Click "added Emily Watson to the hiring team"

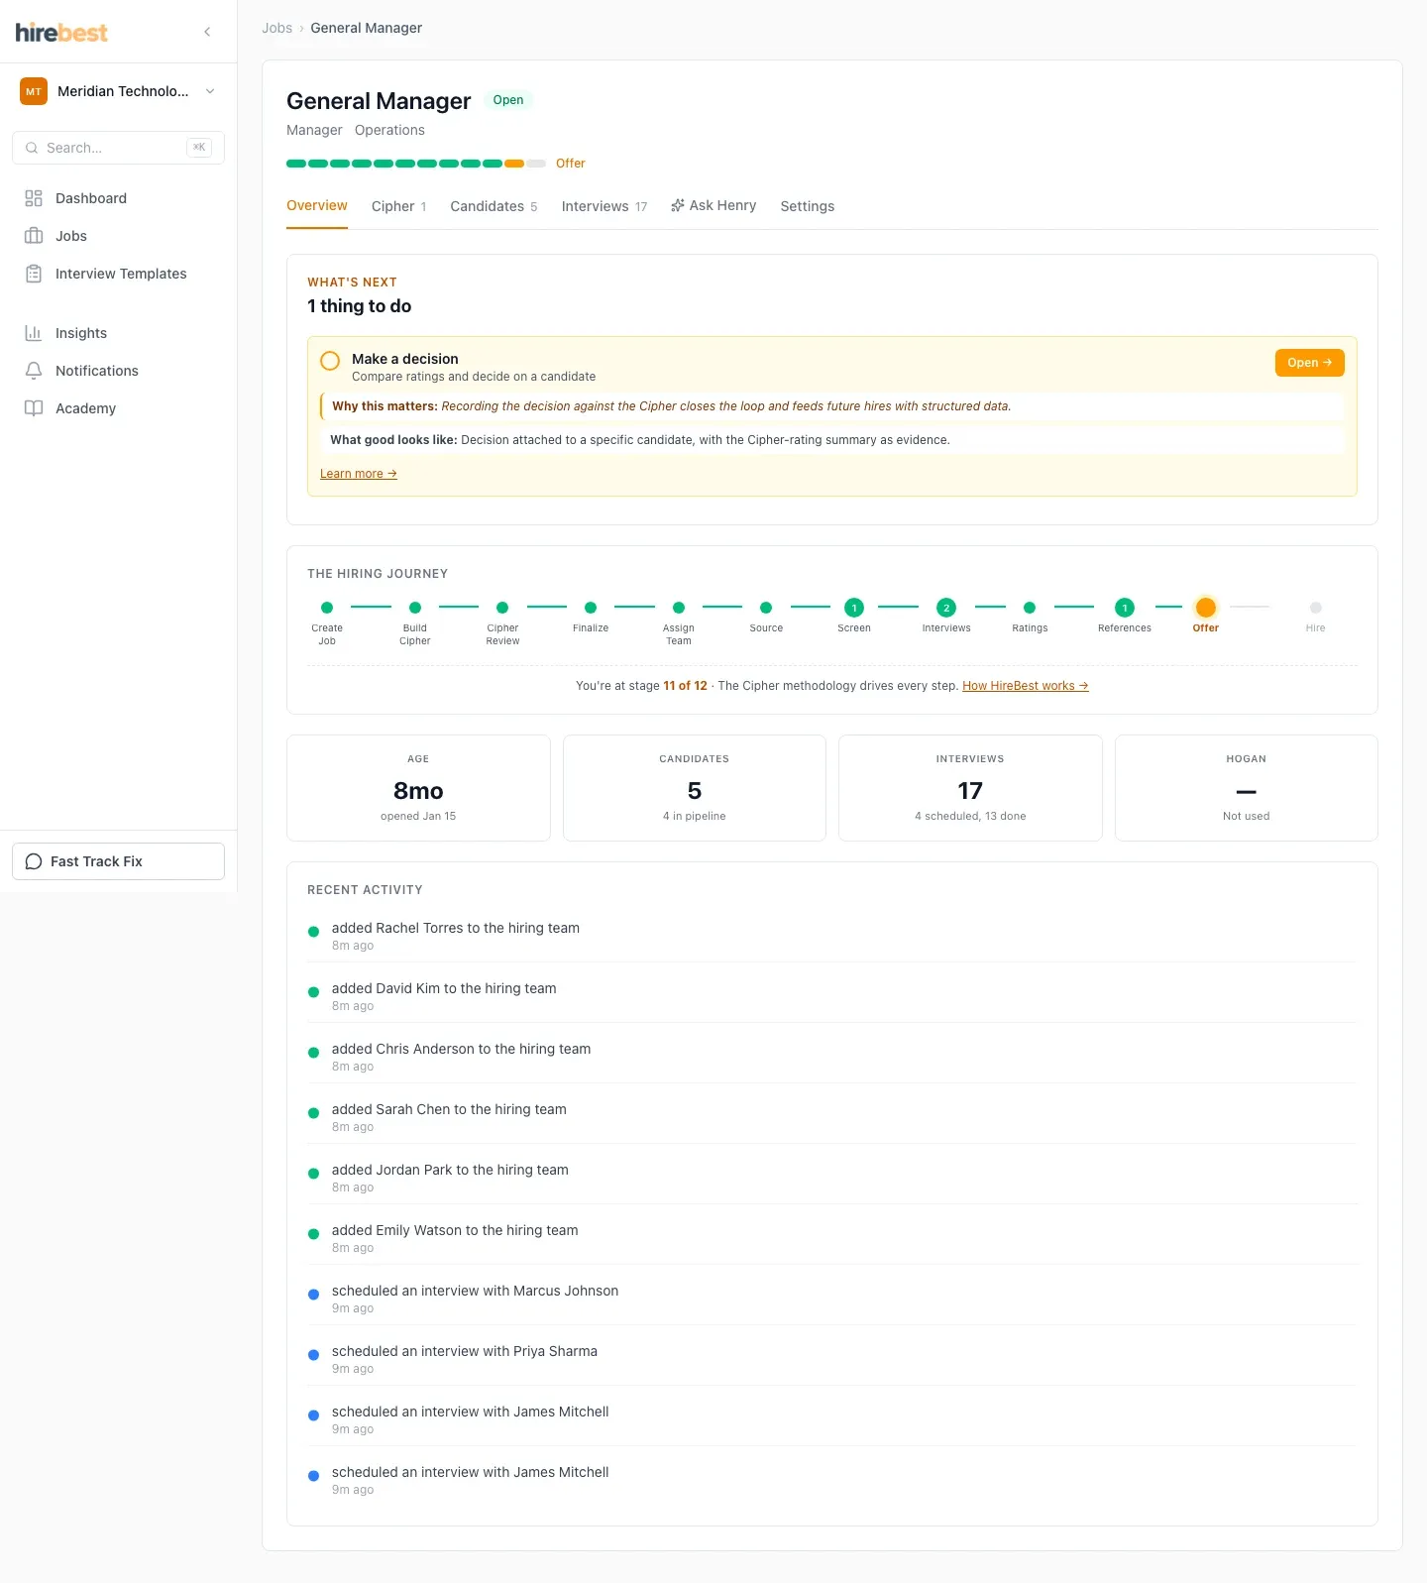(x=455, y=1230)
